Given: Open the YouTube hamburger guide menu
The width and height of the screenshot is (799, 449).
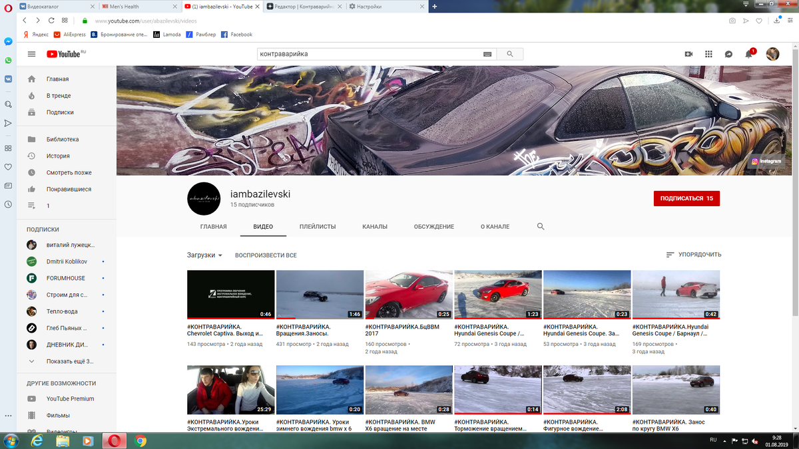Looking at the screenshot, I should pos(31,54).
